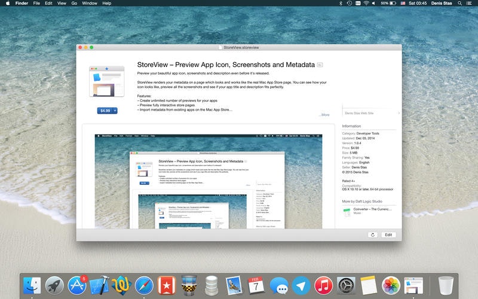
Task: Click the refresh icon button beside Edit
Action: tap(372, 234)
